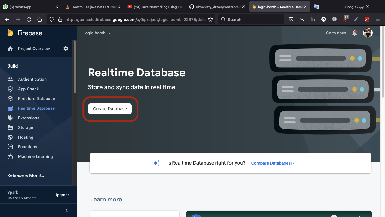Open the Compare Databases link

[273, 163]
